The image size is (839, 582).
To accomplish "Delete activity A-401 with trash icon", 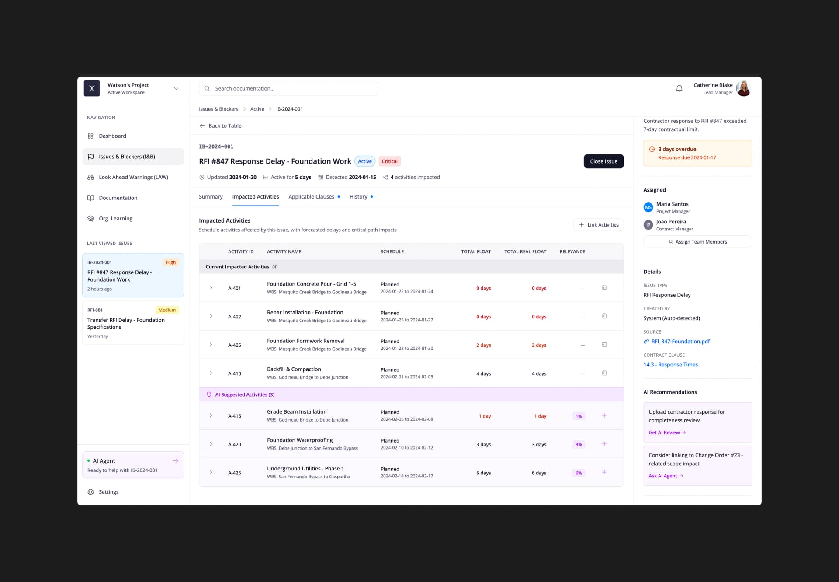I will point(604,288).
